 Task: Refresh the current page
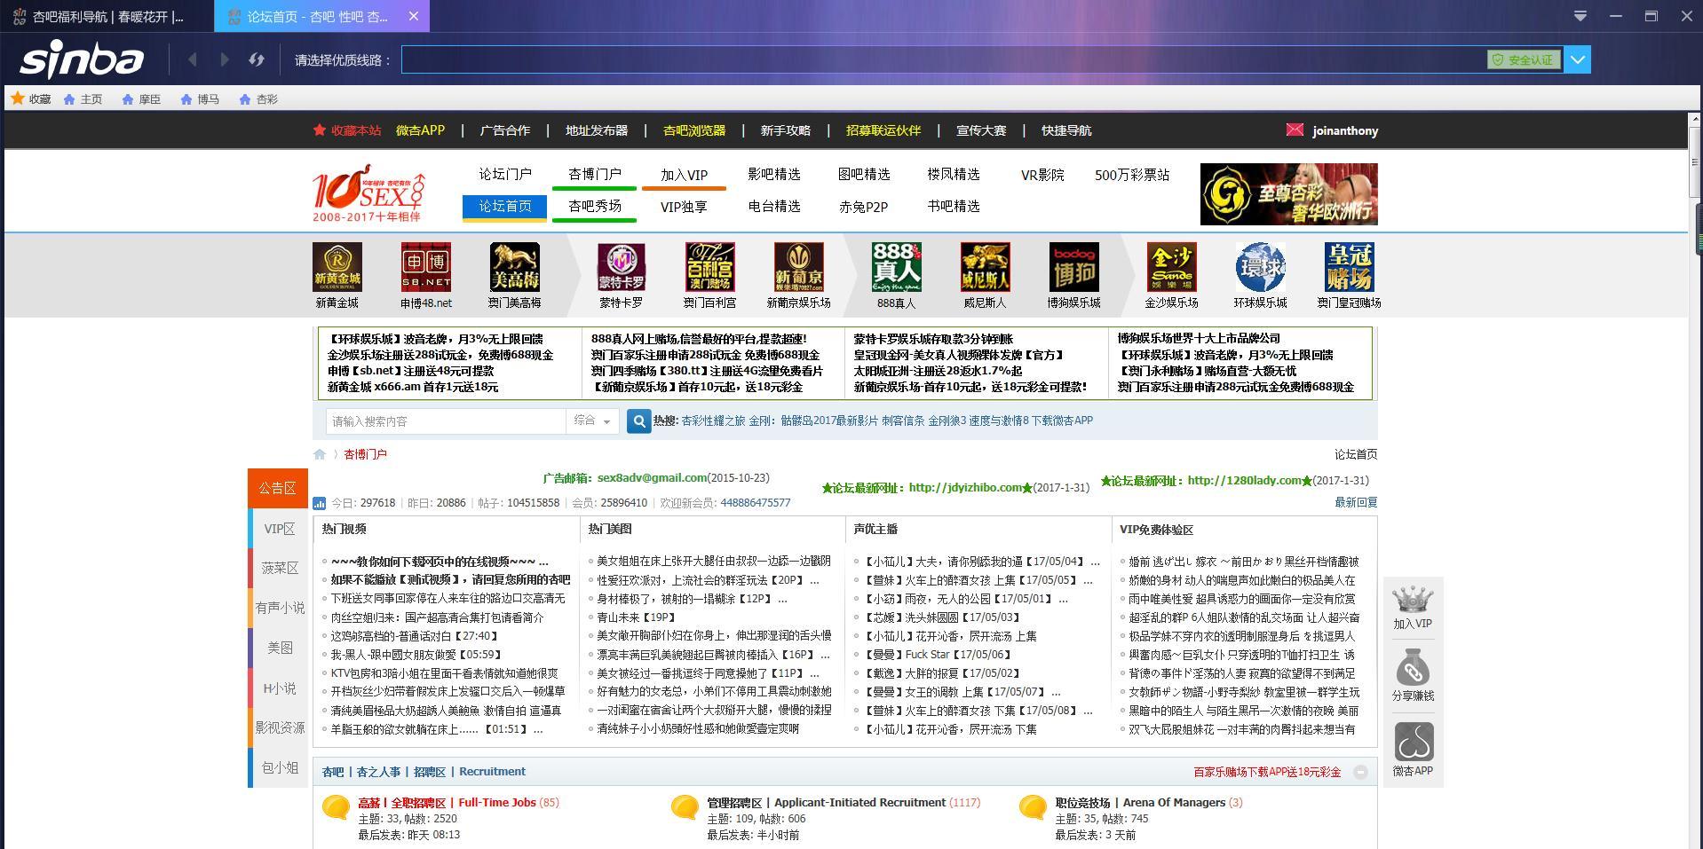pyautogui.click(x=256, y=59)
